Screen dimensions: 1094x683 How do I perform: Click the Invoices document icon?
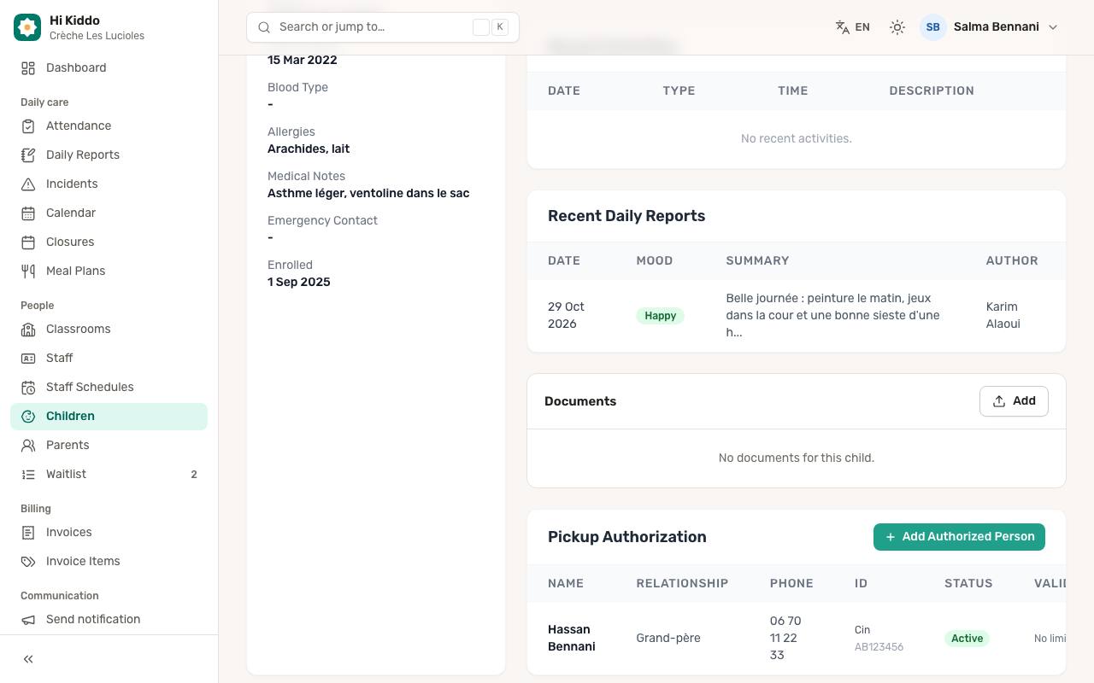click(x=28, y=532)
